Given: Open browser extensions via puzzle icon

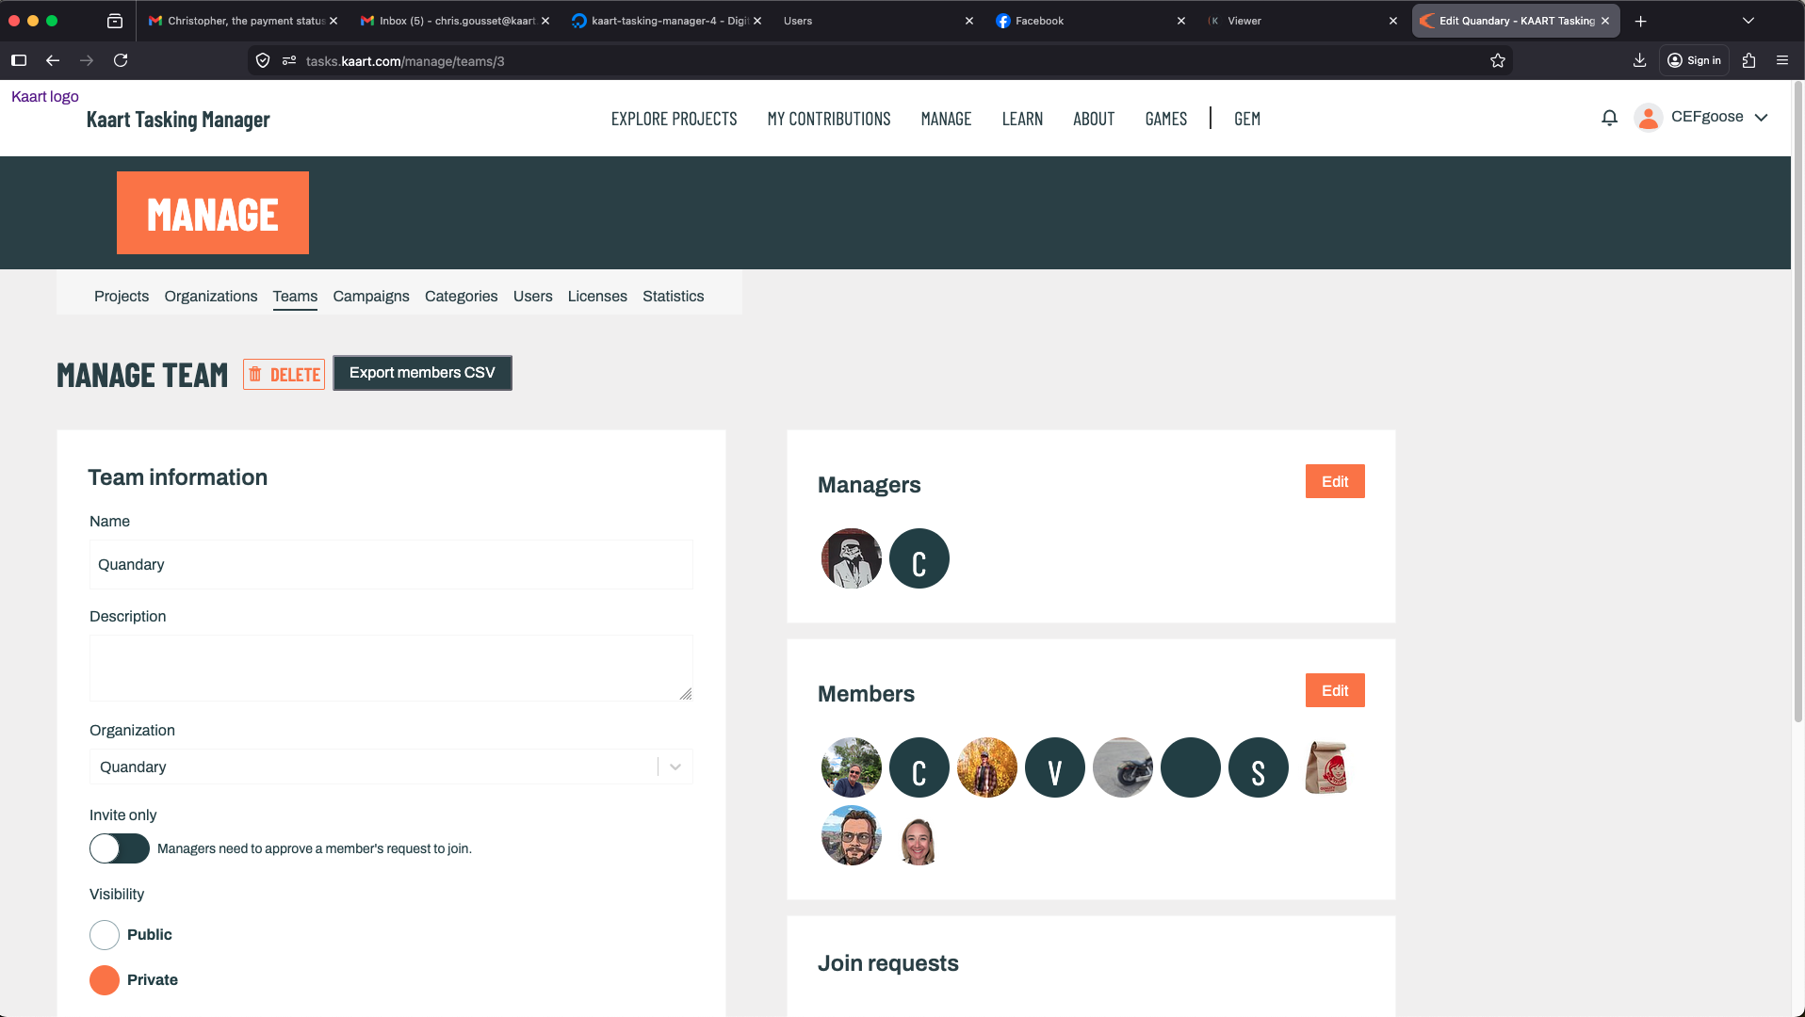Looking at the screenshot, I should (x=1748, y=59).
